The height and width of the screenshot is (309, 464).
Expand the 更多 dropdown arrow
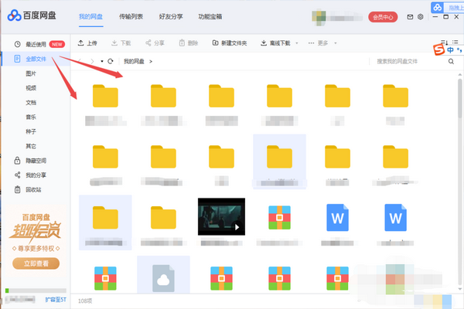pos(336,43)
